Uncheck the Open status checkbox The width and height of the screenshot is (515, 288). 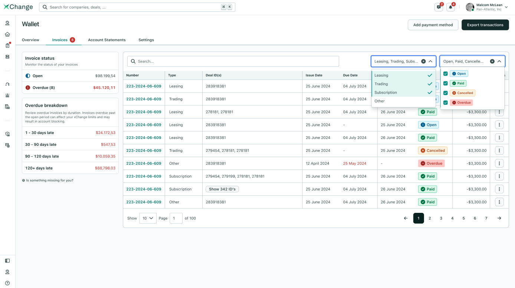tap(446, 74)
